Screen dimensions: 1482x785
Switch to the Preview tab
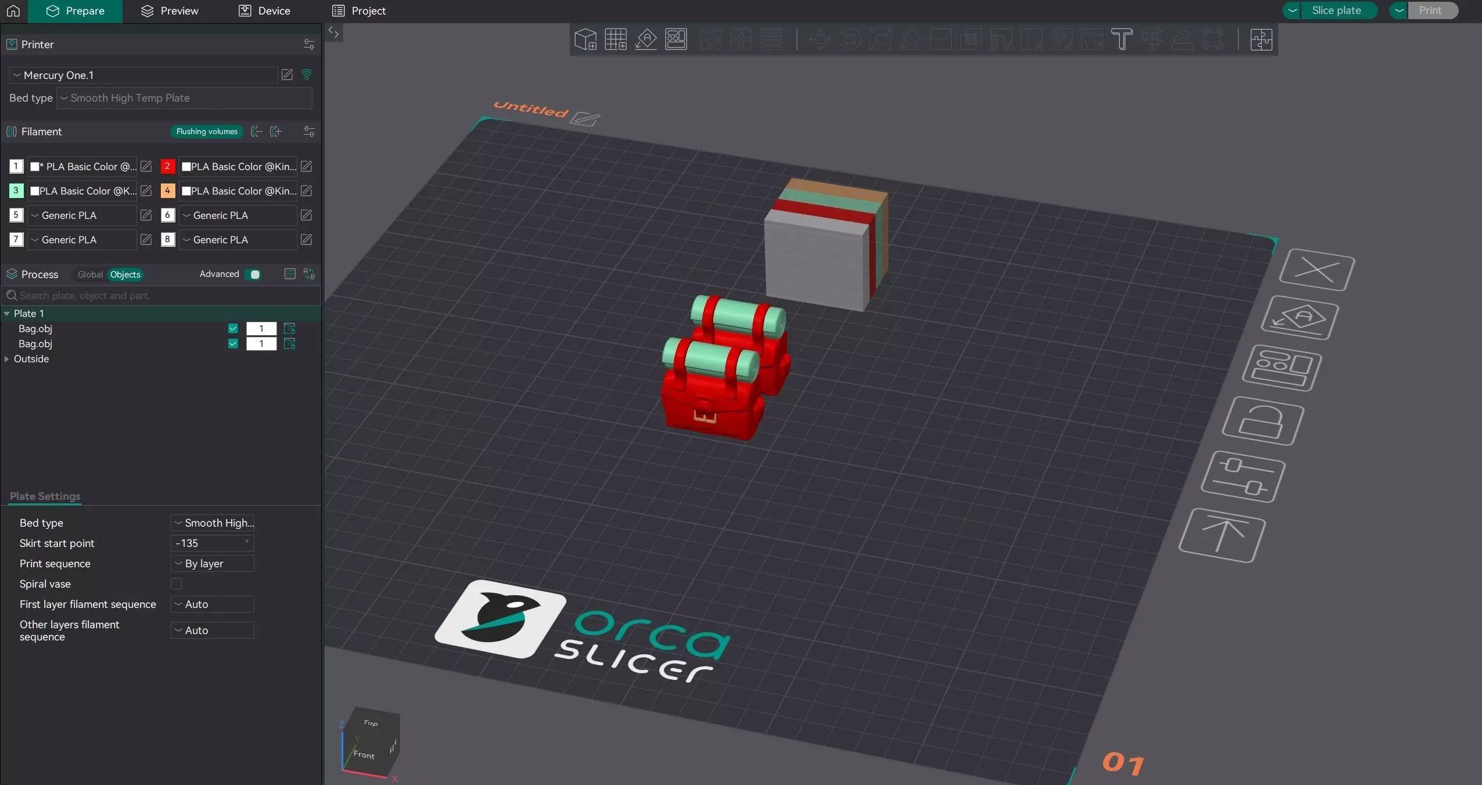[170, 11]
